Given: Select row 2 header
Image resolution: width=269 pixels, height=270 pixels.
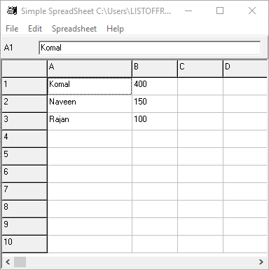Looking at the screenshot, I should tap(25, 104).
